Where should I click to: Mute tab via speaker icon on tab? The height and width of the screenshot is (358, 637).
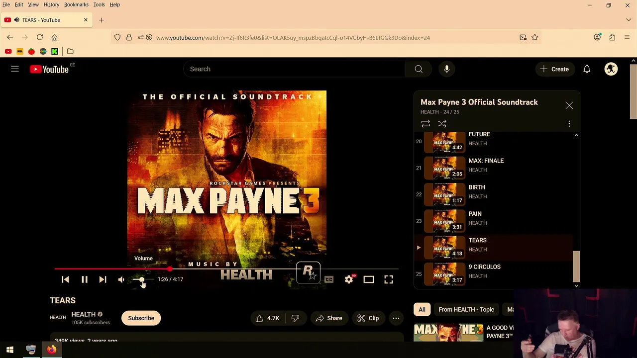coord(17,20)
